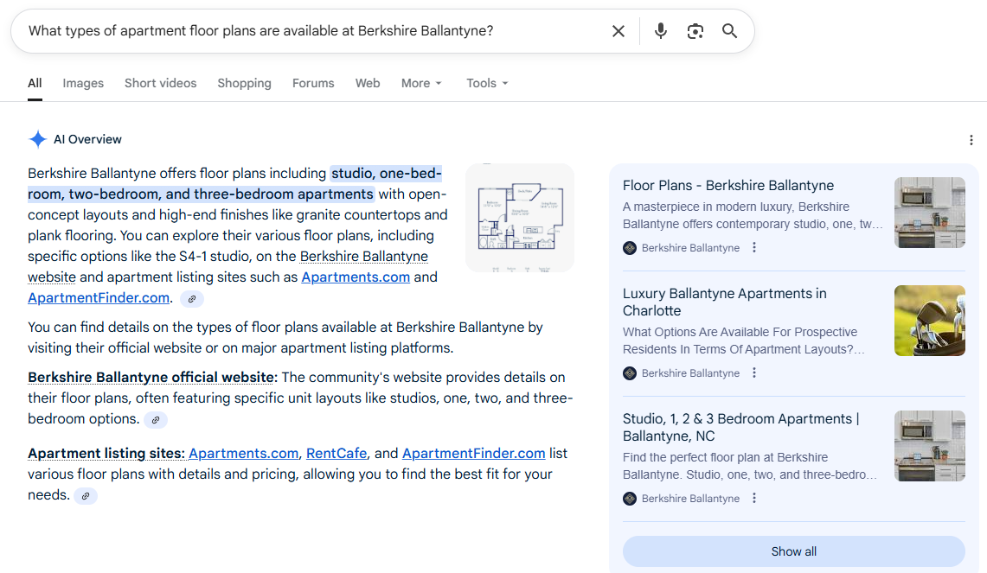This screenshot has height=573, width=987.
Task: Click the magnifying glass search icon
Action: 730,31
